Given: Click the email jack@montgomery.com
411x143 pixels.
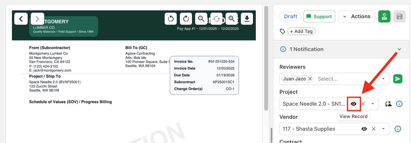Looking at the screenshot, I should point(52,70).
